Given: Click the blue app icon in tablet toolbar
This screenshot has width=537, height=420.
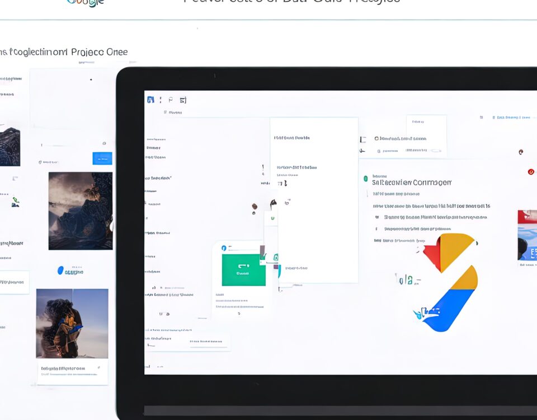Looking at the screenshot, I should 150,100.
